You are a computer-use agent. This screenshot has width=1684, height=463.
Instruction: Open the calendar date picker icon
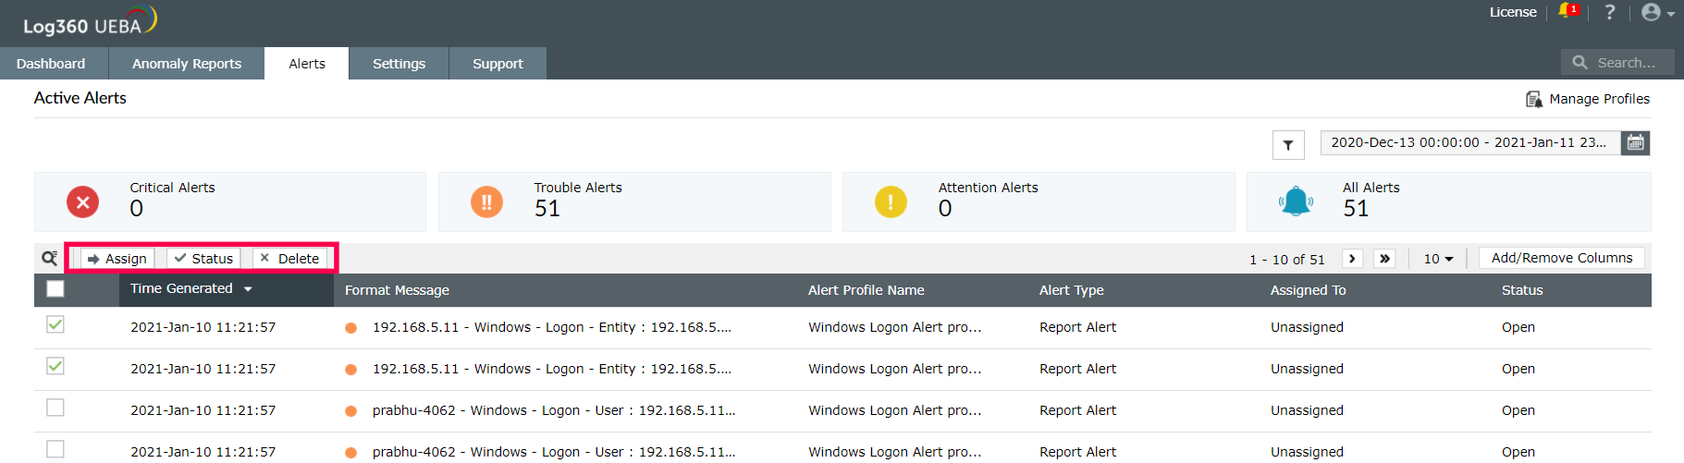click(1635, 142)
